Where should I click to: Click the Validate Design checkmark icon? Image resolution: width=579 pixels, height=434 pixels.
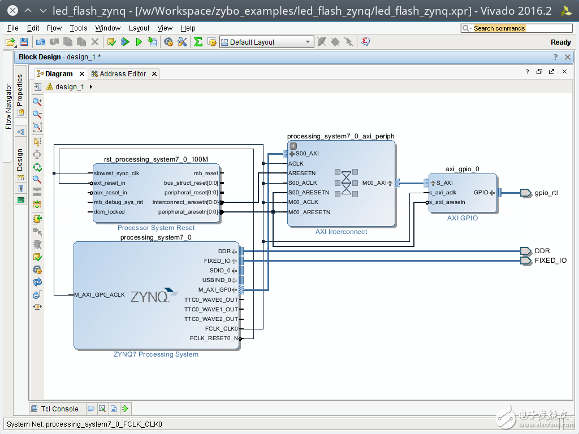coord(37,257)
